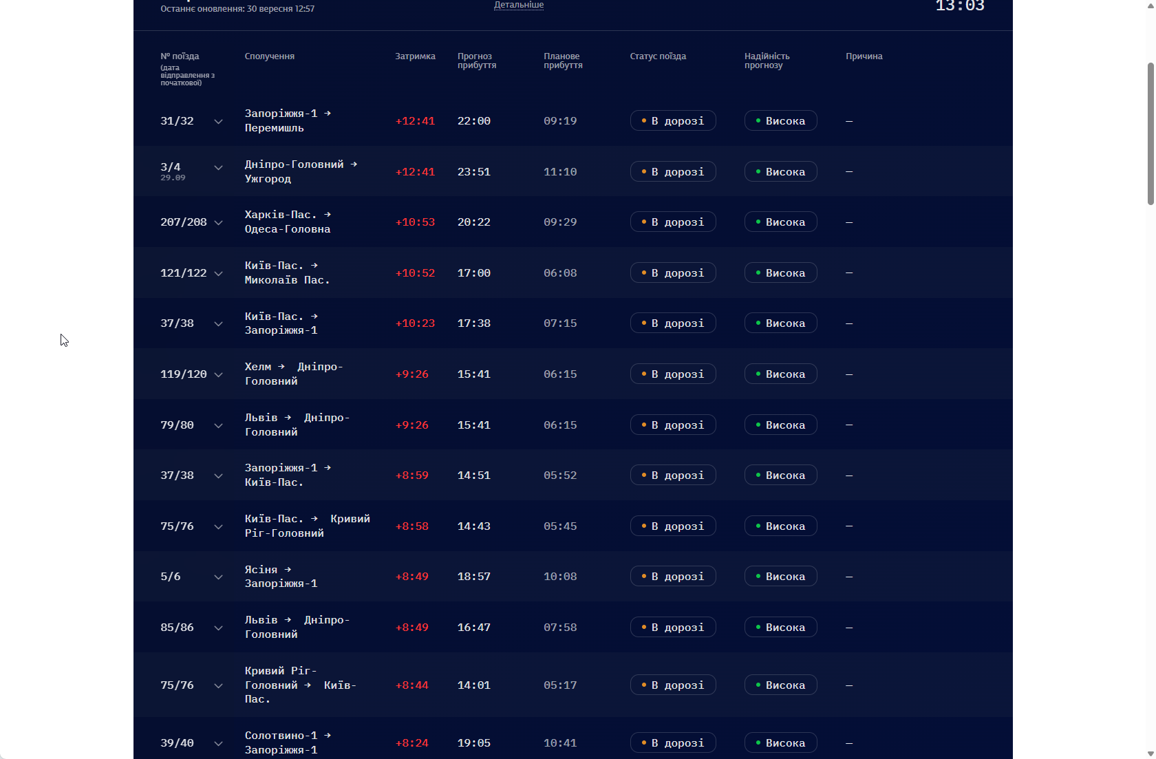Select route 'Дніпро-Головний → Ужгород'

point(301,171)
